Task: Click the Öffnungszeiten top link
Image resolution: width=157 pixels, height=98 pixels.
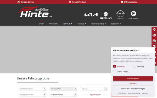Action: 129,2
